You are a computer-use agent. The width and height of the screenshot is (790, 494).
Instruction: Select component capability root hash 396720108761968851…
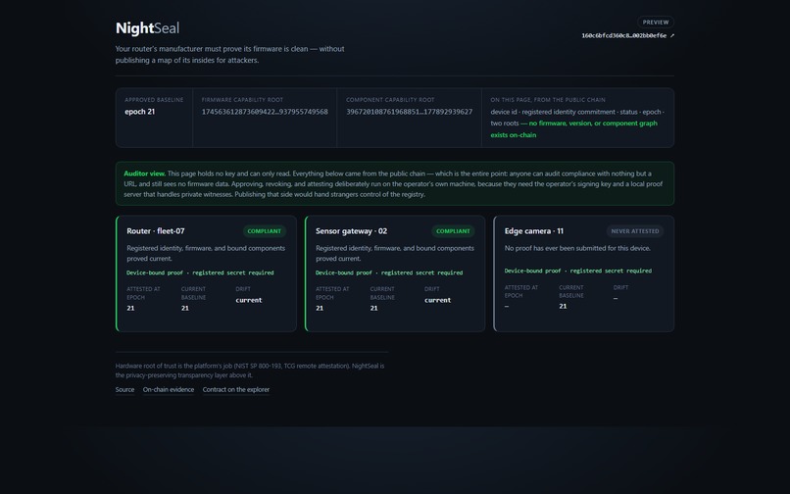point(409,112)
